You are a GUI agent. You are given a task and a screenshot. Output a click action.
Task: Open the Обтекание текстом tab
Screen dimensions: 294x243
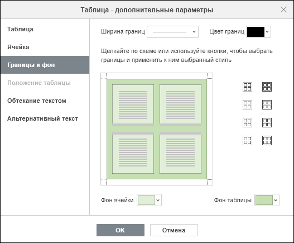click(x=45, y=101)
